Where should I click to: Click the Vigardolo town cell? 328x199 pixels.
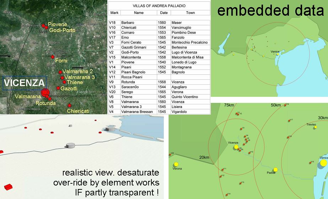pyautogui.click(x=190, y=112)
